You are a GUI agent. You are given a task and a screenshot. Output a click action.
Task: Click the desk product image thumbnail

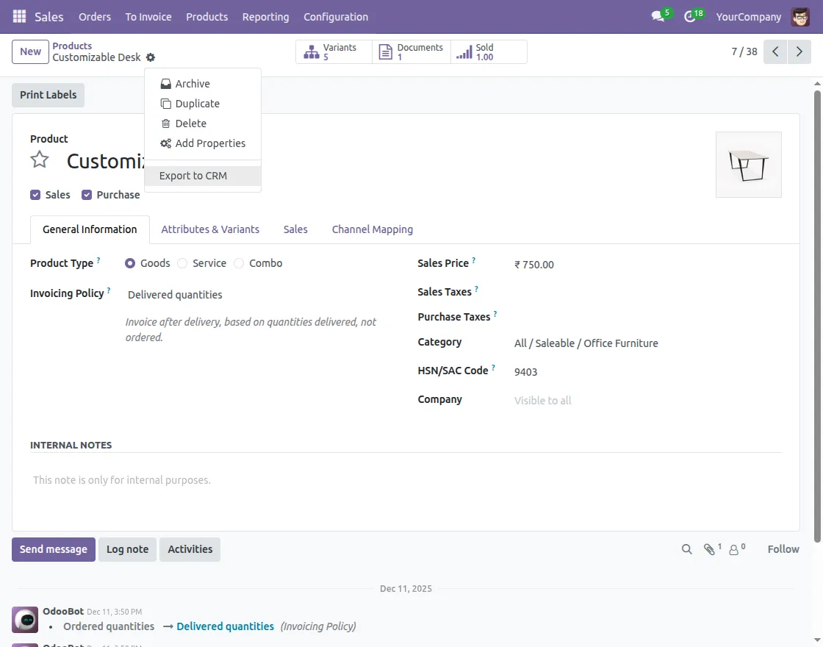click(x=748, y=165)
